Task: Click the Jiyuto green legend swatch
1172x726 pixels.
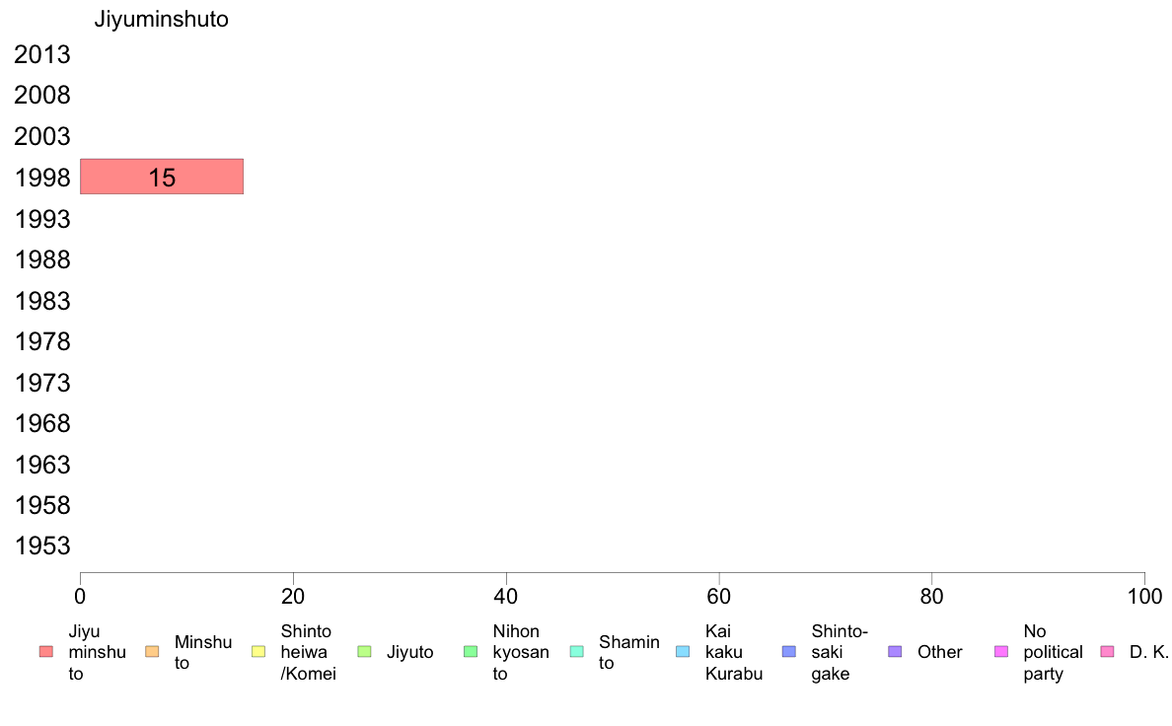Action: pos(365,652)
